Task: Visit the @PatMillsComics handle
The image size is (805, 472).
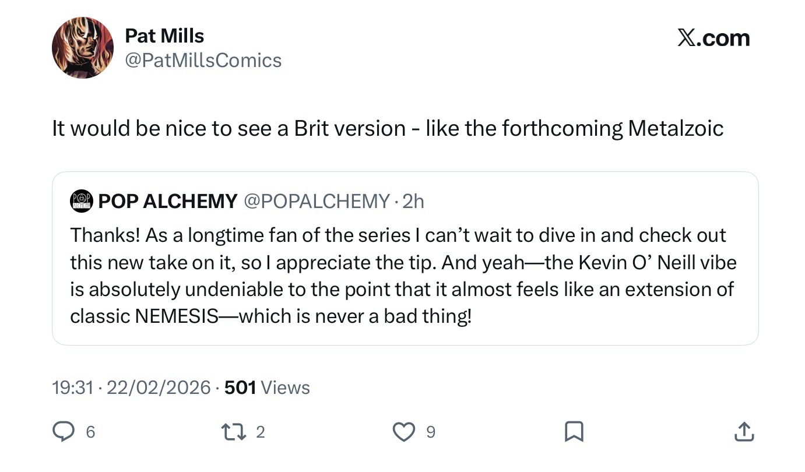Action: click(x=203, y=60)
